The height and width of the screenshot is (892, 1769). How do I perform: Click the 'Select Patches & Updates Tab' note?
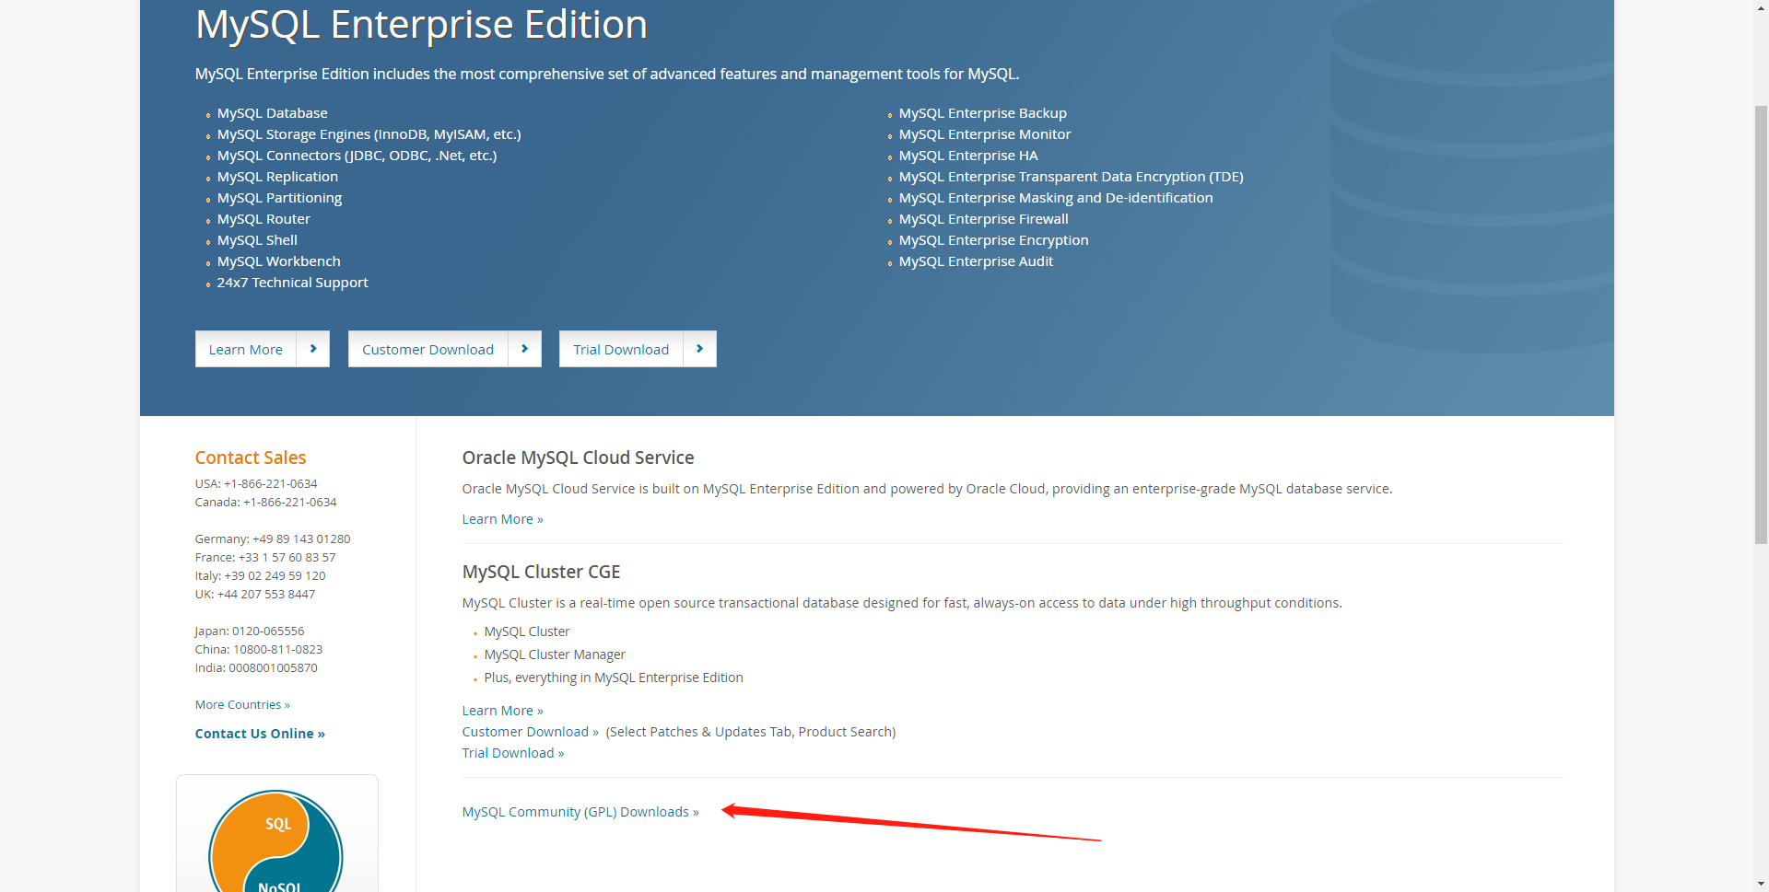pyautogui.click(x=751, y=732)
